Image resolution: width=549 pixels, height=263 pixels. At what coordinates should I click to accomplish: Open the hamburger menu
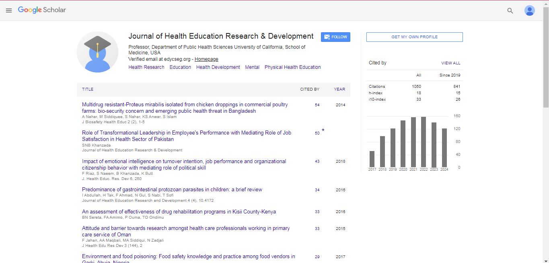(8, 10)
